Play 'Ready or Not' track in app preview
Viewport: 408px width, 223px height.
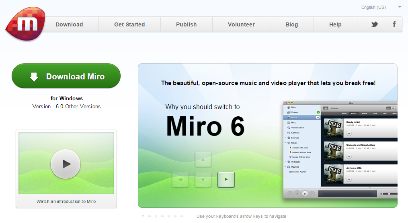tap(349, 134)
